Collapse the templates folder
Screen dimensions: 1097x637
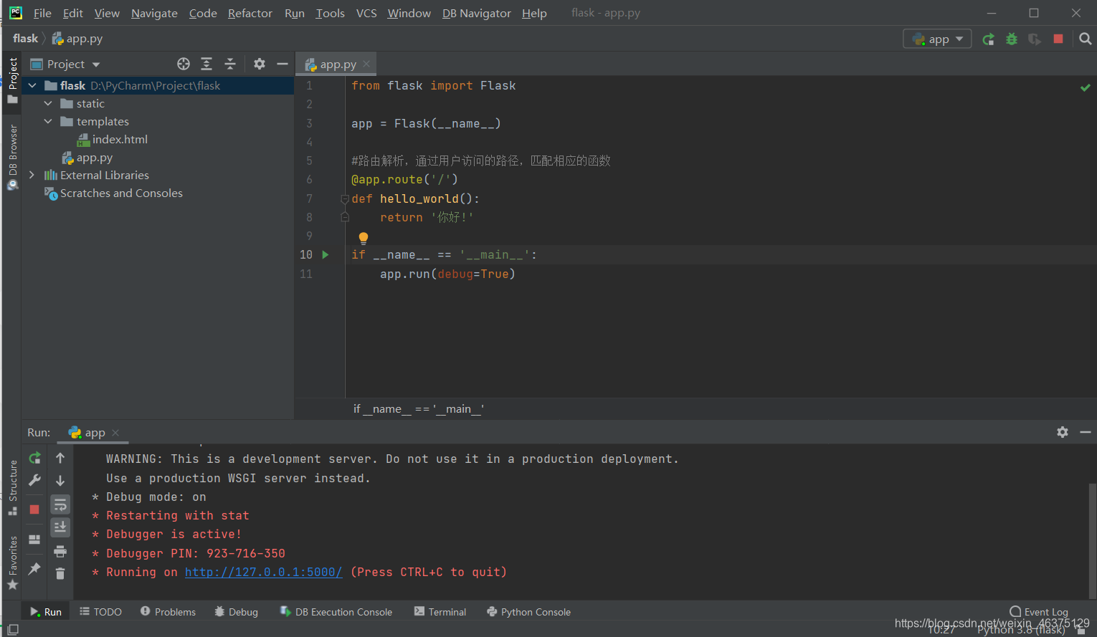point(48,121)
